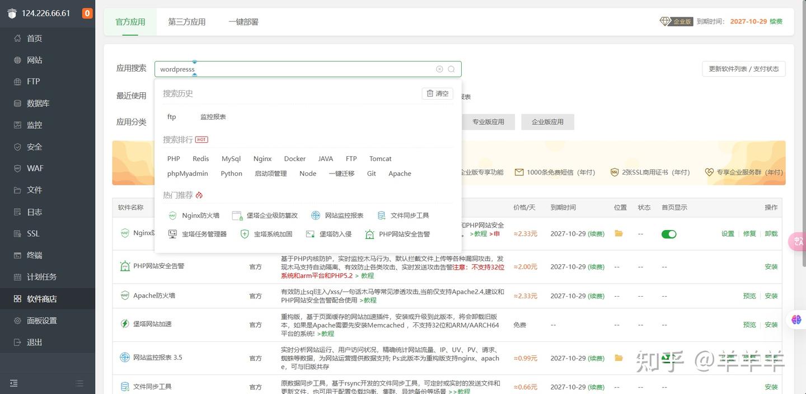Choose PHP in search ranking
The image size is (806, 394).
coord(174,159)
